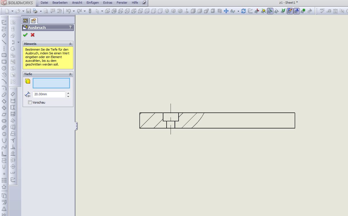Screen dimensions: 348x216
Task: Click the Print preview icon
Action: coord(46,11)
